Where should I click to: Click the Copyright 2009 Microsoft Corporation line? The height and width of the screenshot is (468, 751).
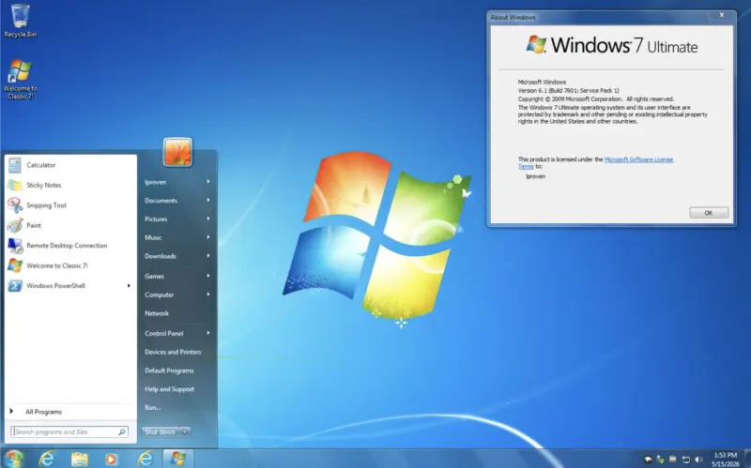[x=596, y=99]
